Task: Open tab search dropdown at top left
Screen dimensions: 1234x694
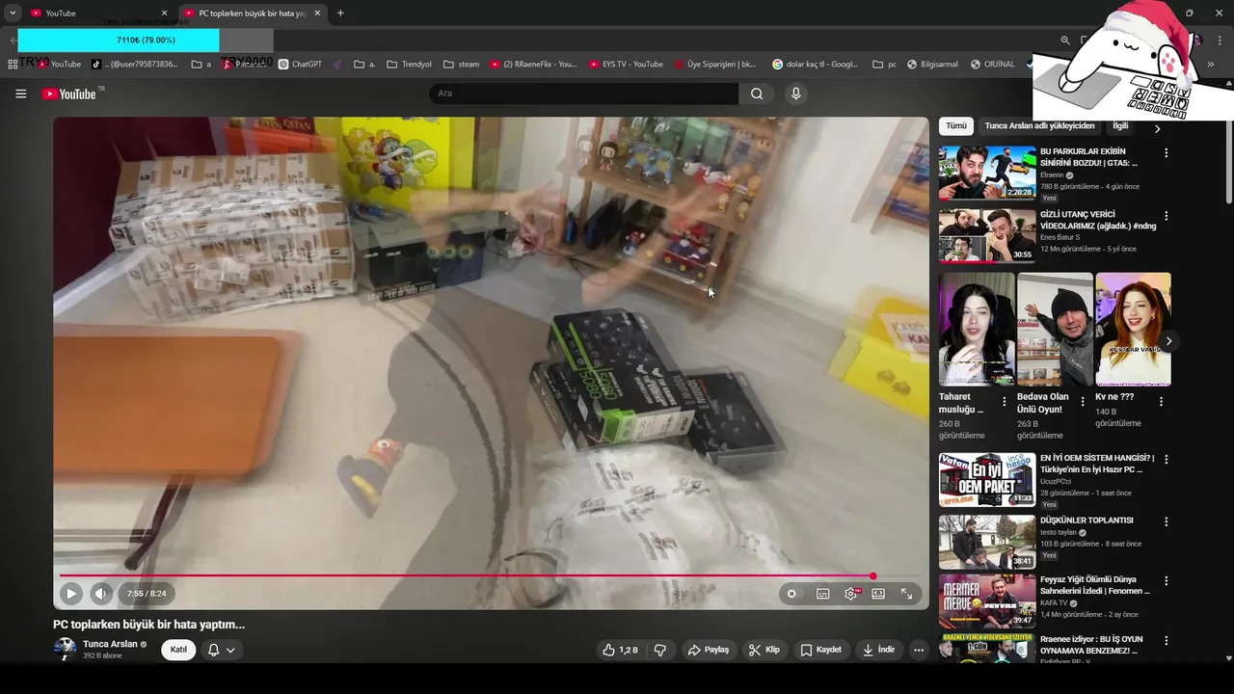Action: point(13,13)
